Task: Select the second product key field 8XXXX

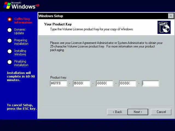Action: [x=81, y=84]
